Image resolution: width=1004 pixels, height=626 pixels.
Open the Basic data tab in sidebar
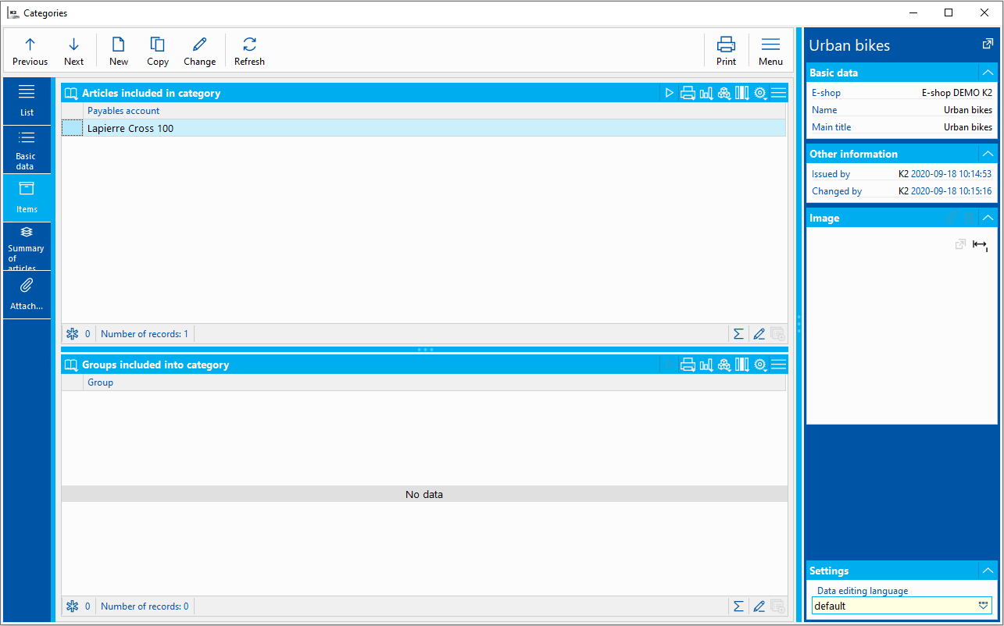click(x=27, y=150)
